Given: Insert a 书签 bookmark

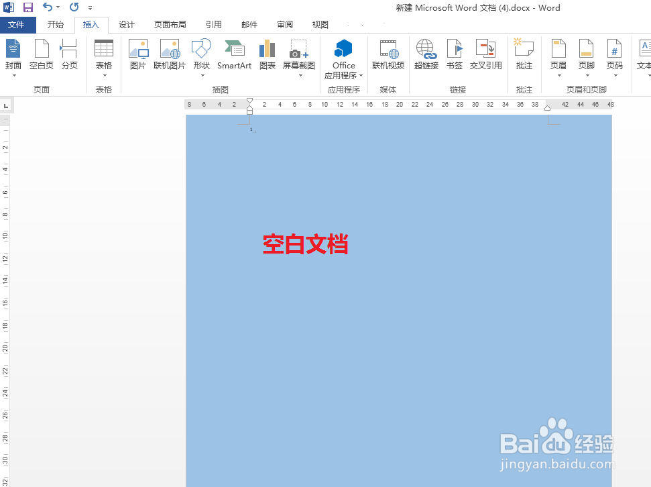Looking at the screenshot, I should [x=455, y=54].
